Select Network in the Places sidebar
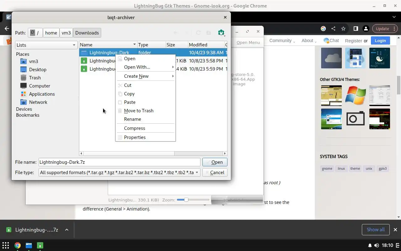The height and width of the screenshot is (251, 401). pos(38,102)
